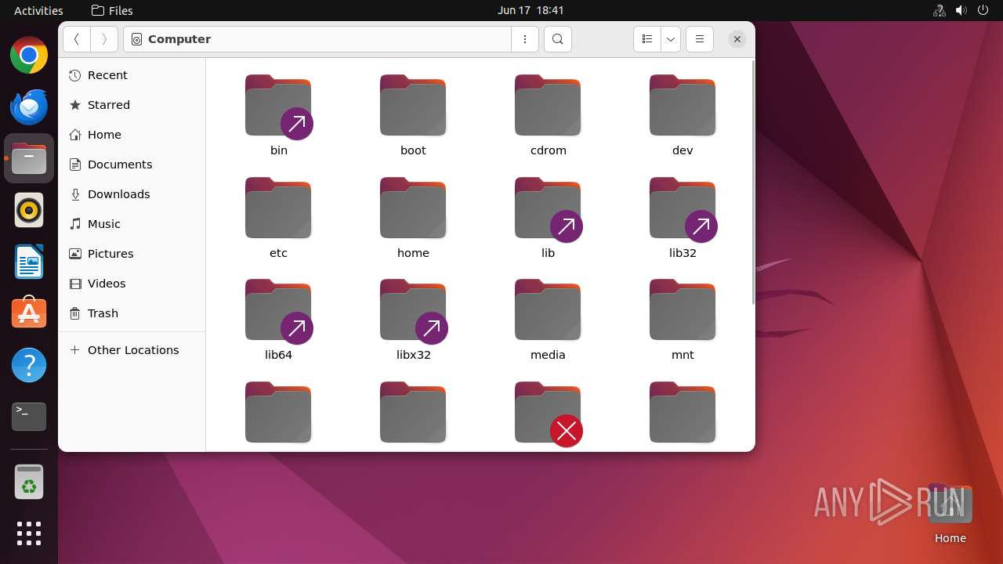Open Videos in the sidebar
The image size is (1003, 564).
(132, 284)
